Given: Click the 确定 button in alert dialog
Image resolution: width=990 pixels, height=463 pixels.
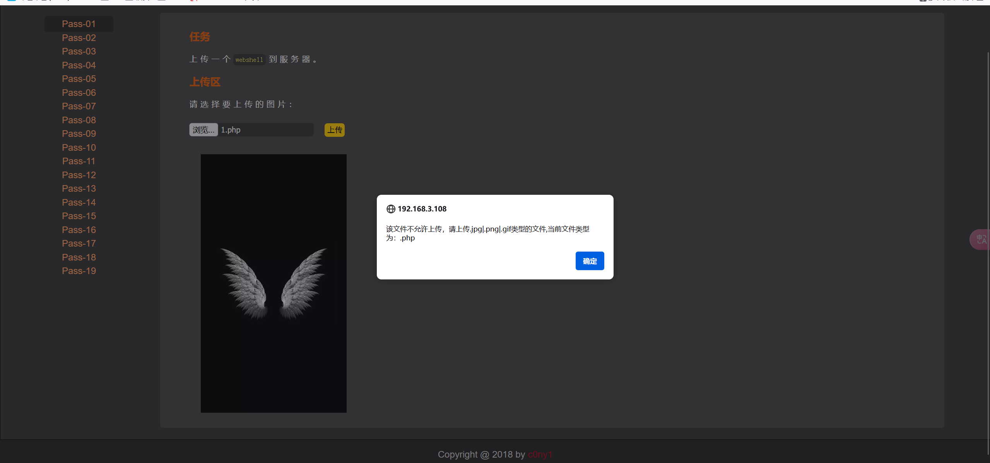Looking at the screenshot, I should point(589,261).
